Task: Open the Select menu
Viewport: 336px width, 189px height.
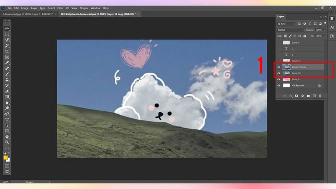Action: 51,8
